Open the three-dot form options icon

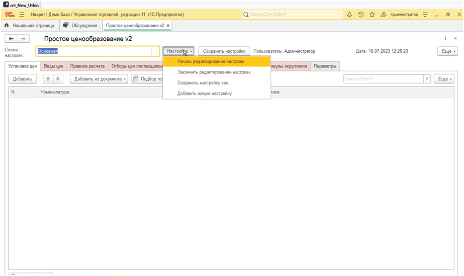pyautogui.click(x=445, y=38)
